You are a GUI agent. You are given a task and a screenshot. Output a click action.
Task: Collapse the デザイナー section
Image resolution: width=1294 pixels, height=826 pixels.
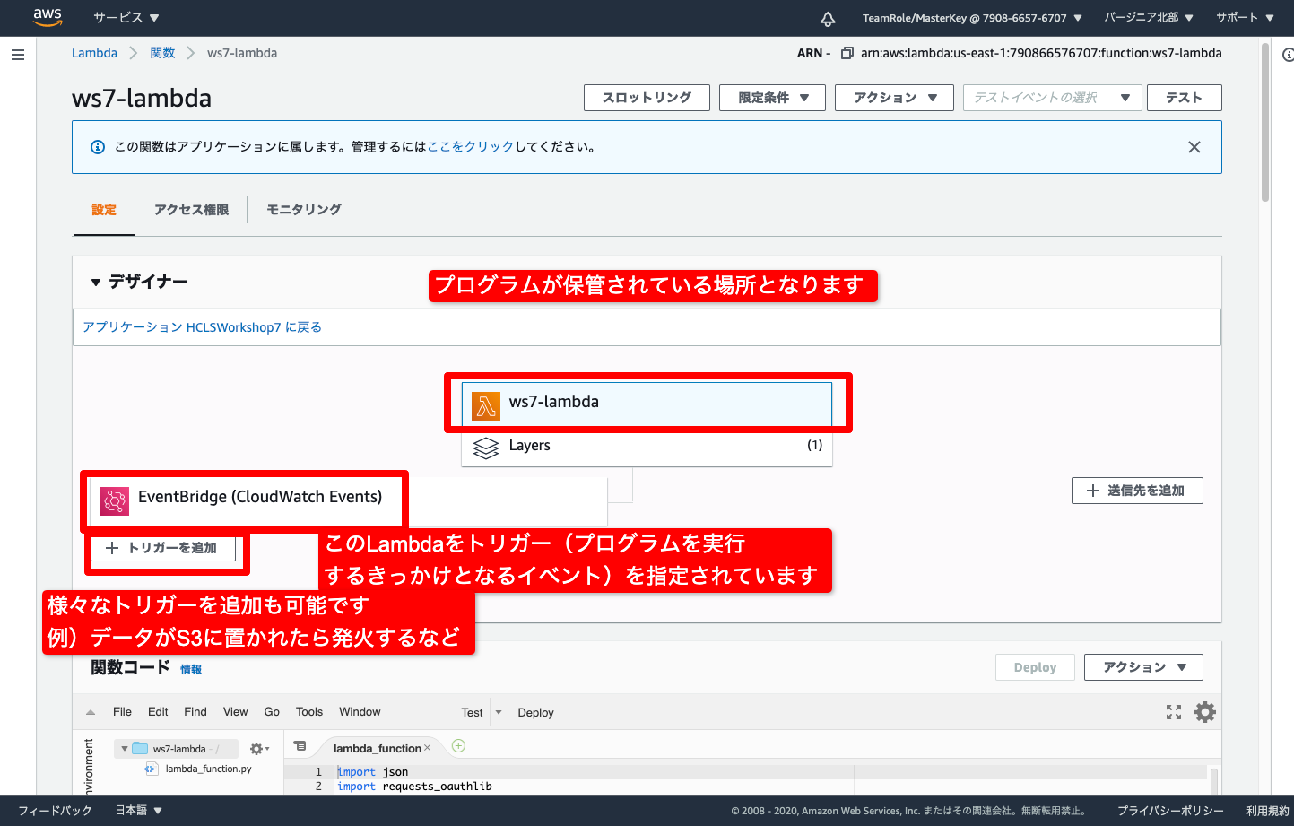96,283
